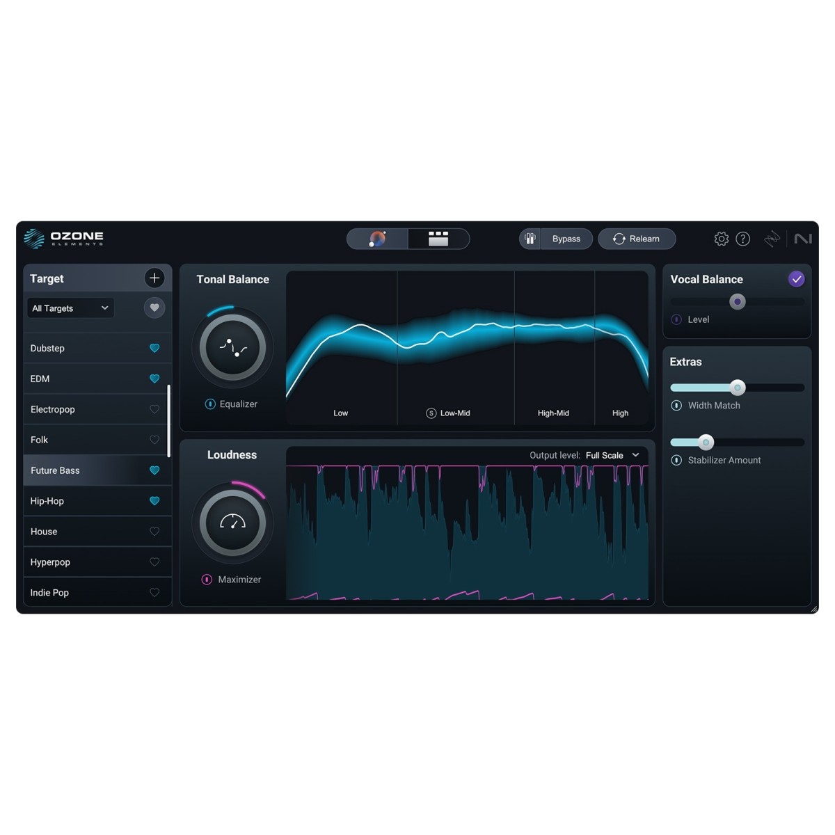Adjust the Width Match slider
The height and width of the screenshot is (835, 835).
[738, 388]
